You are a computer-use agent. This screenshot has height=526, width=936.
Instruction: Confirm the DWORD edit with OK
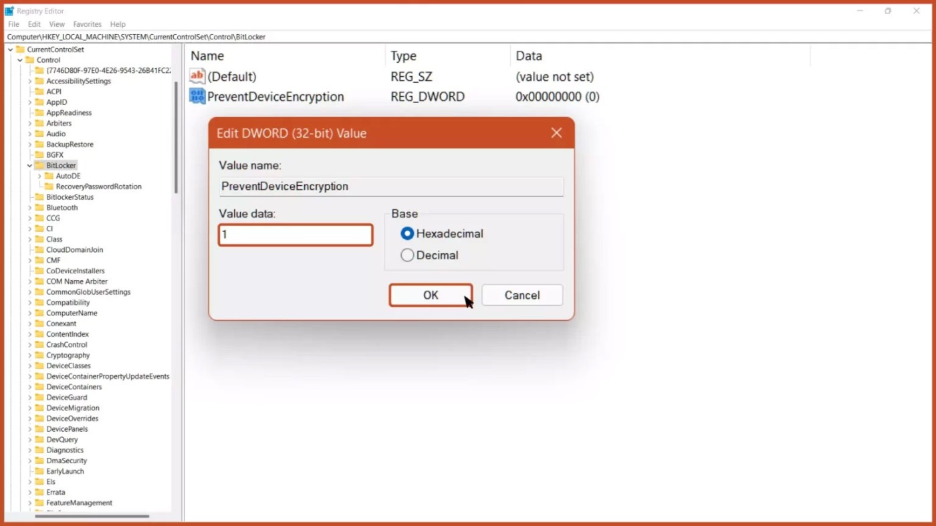click(x=431, y=295)
